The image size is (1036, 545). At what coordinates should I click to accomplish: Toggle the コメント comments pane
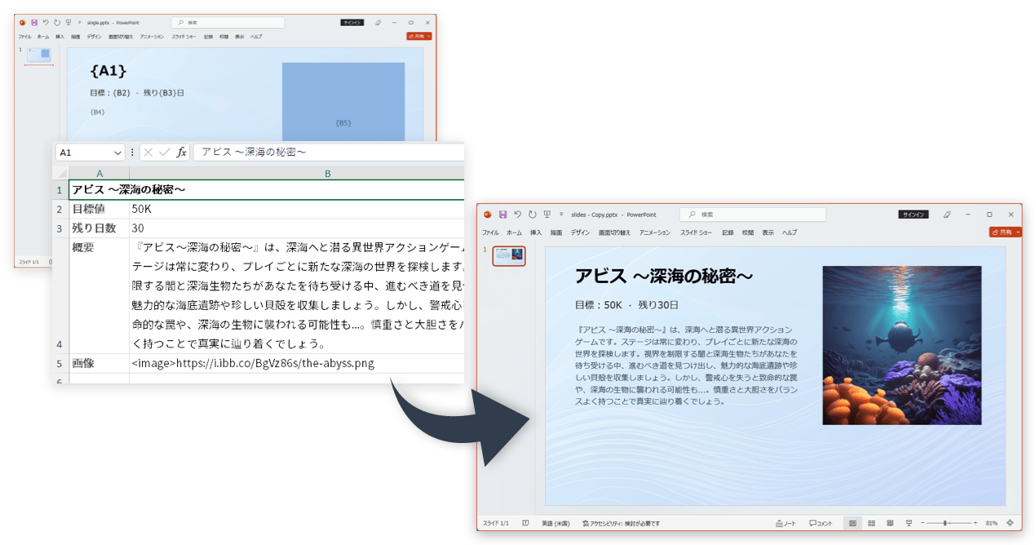[x=821, y=523]
